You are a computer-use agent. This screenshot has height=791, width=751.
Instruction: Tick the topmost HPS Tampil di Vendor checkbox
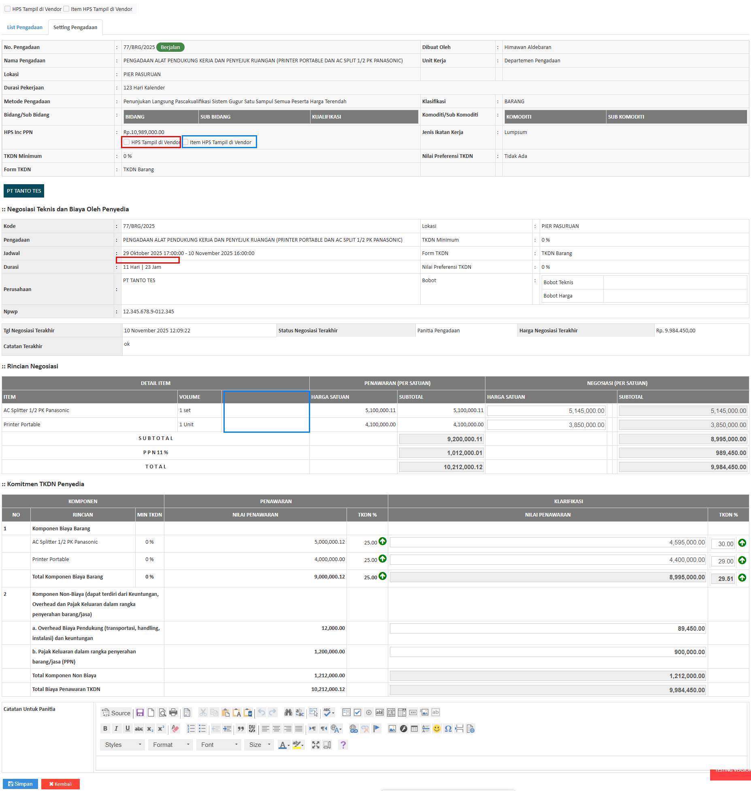click(7, 9)
